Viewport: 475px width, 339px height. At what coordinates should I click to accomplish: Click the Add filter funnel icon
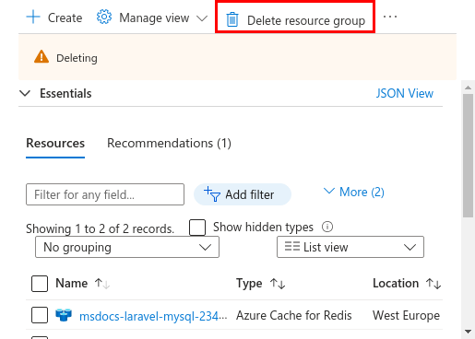point(212,194)
